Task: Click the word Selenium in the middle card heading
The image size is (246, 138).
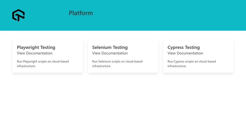Action: click(x=102, y=48)
